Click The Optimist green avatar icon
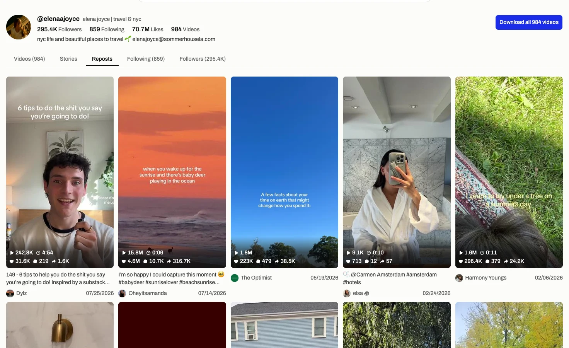This screenshot has width=569, height=348. point(235,278)
